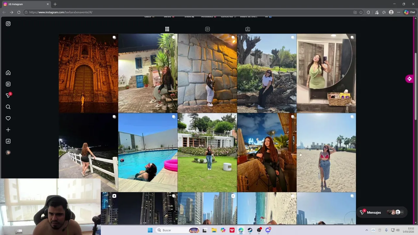Open direct messages icon with red badge
Viewport: 418px width, 235px height.
coord(8,95)
